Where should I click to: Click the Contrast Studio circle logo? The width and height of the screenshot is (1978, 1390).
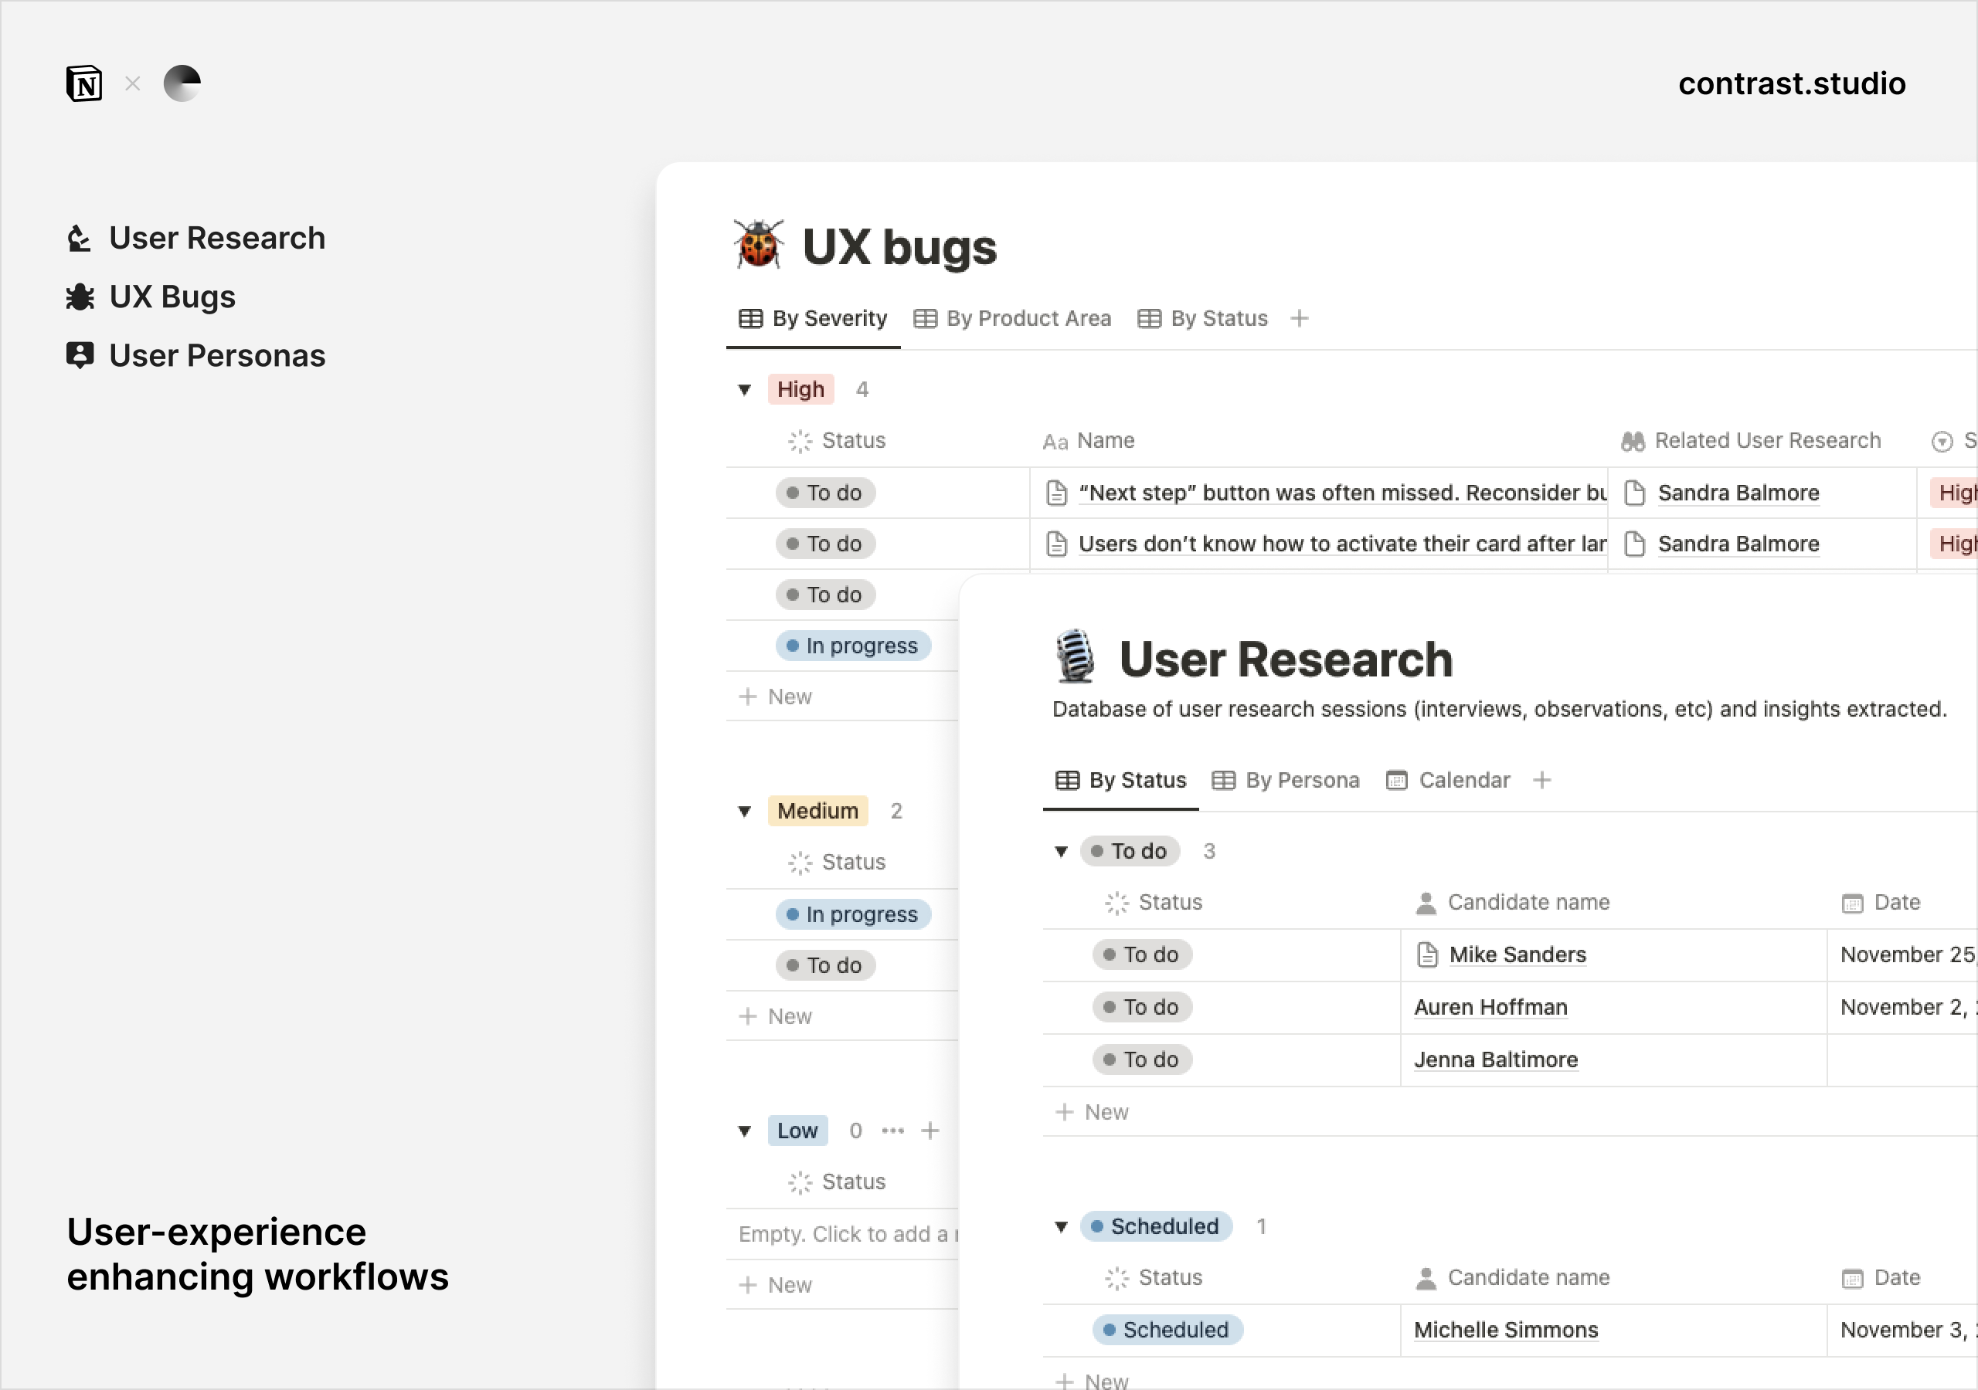[x=182, y=83]
